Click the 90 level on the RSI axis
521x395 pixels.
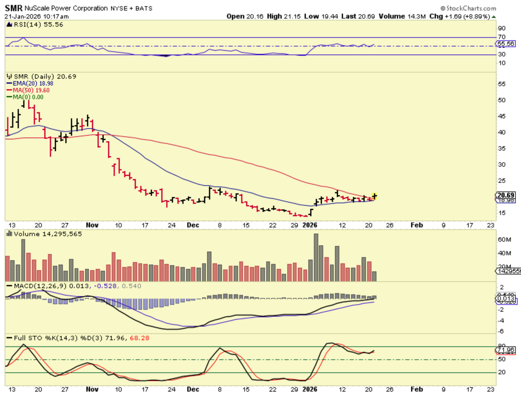click(501, 29)
